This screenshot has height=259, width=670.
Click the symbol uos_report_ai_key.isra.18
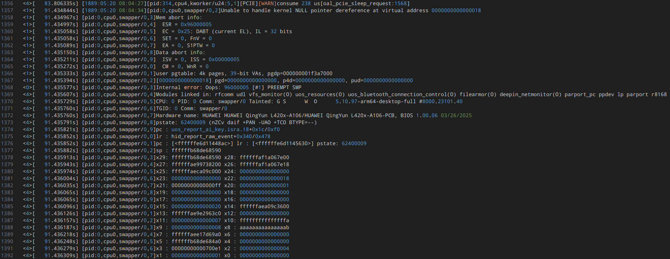pos(210,129)
